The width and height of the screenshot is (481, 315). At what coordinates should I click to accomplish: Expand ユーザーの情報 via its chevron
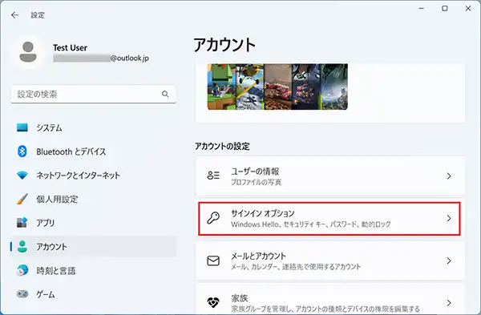449,176
